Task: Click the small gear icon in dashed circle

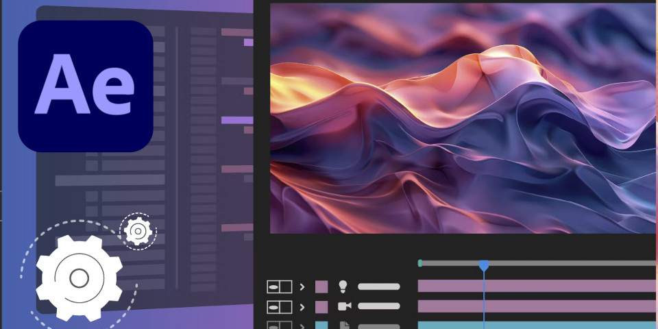Action: [x=138, y=232]
